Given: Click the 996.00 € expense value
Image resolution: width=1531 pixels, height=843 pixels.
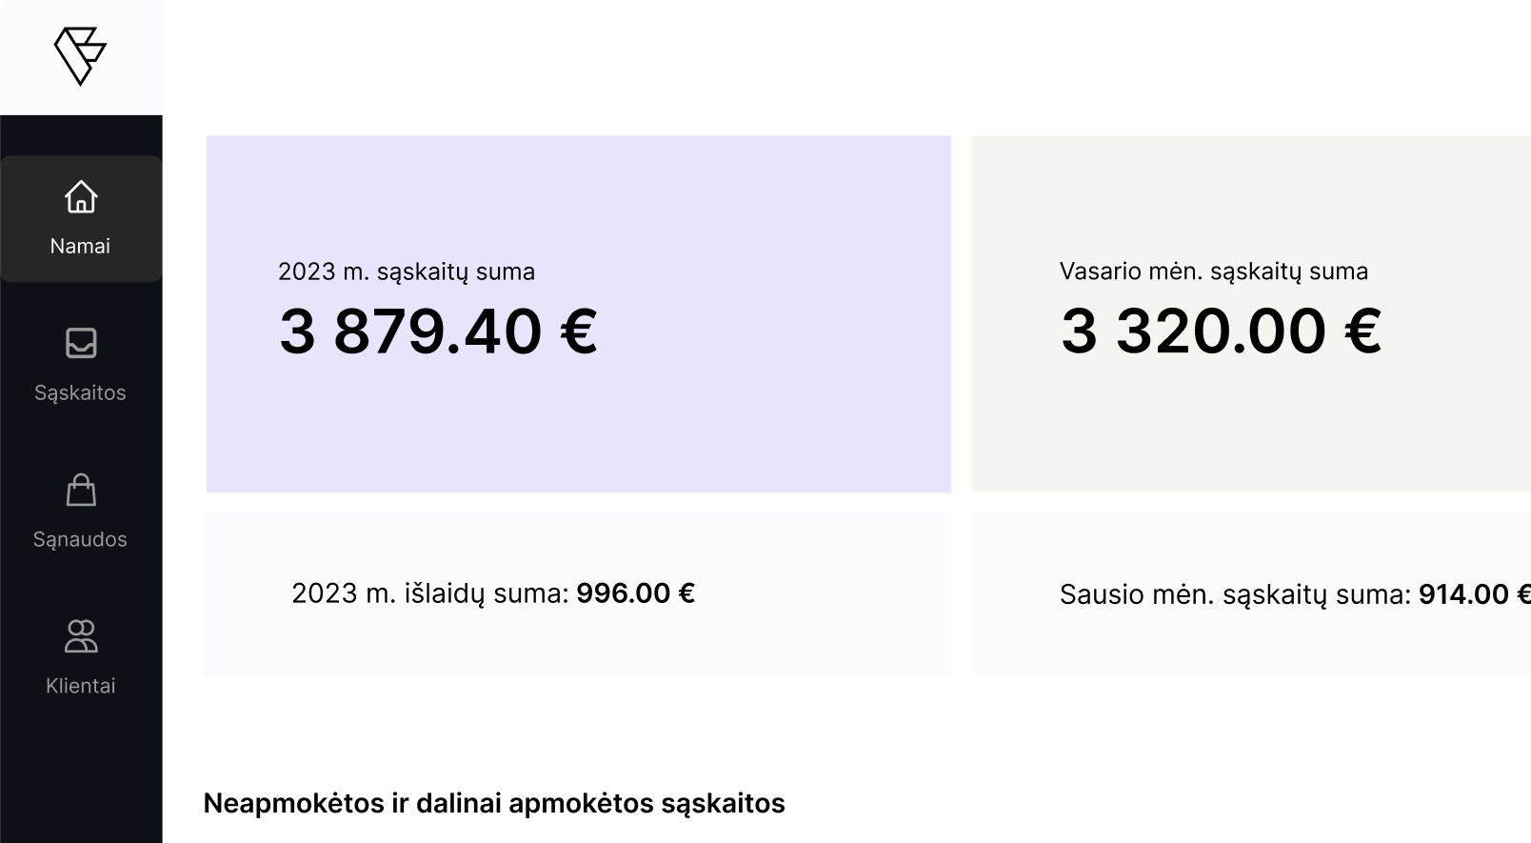Looking at the screenshot, I should click(x=635, y=592).
